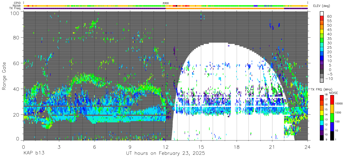The width and height of the screenshot is (346, 159).
Task: Click the range gate 20 y-axis tick label
Action: 16,115
